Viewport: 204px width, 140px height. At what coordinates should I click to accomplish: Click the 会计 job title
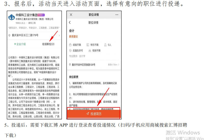pos(72,31)
